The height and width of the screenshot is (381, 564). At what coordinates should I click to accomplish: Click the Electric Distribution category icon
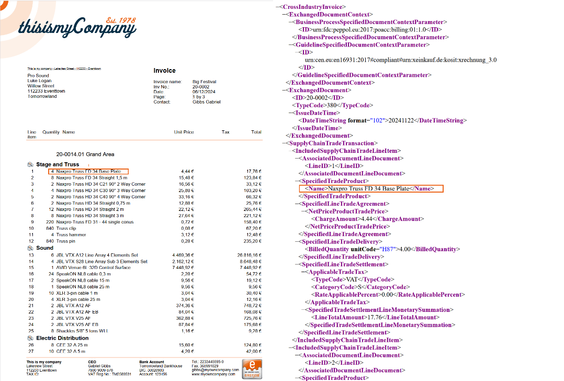click(30, 338)
